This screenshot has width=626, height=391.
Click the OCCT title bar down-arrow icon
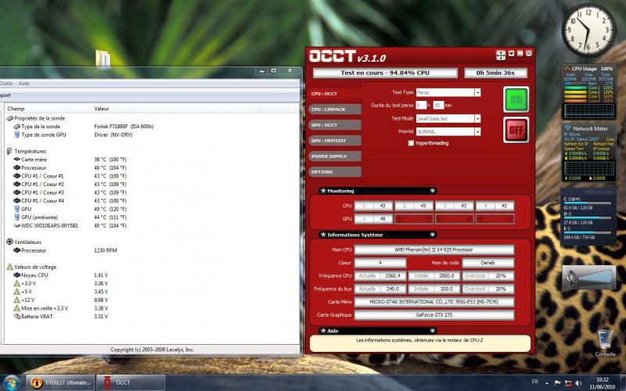512,53
